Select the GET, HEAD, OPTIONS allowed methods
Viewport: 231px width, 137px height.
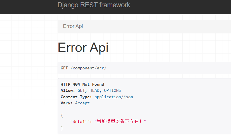tap(99, 90)
